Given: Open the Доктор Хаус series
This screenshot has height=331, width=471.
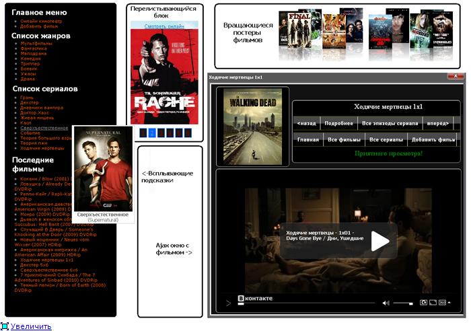Looking at the screenshot, I should click(x=34, y=112).
